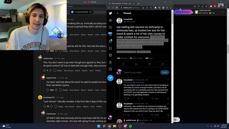This screenshot has width=229, height=129.
Task: Open Extensions puzzle icon in Twitter window
Action: pos(155,8)
